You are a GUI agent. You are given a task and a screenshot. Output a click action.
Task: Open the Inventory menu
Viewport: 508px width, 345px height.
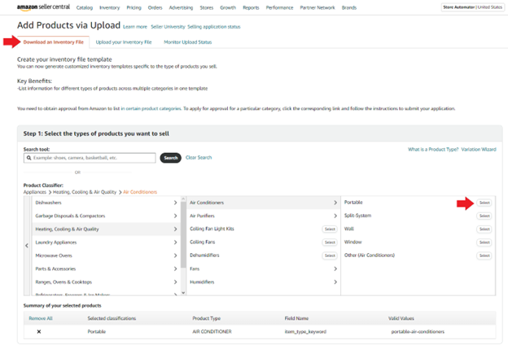(110, 7)
